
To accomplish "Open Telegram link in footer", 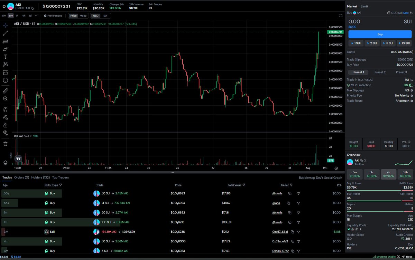I will [x=403, y=257].
